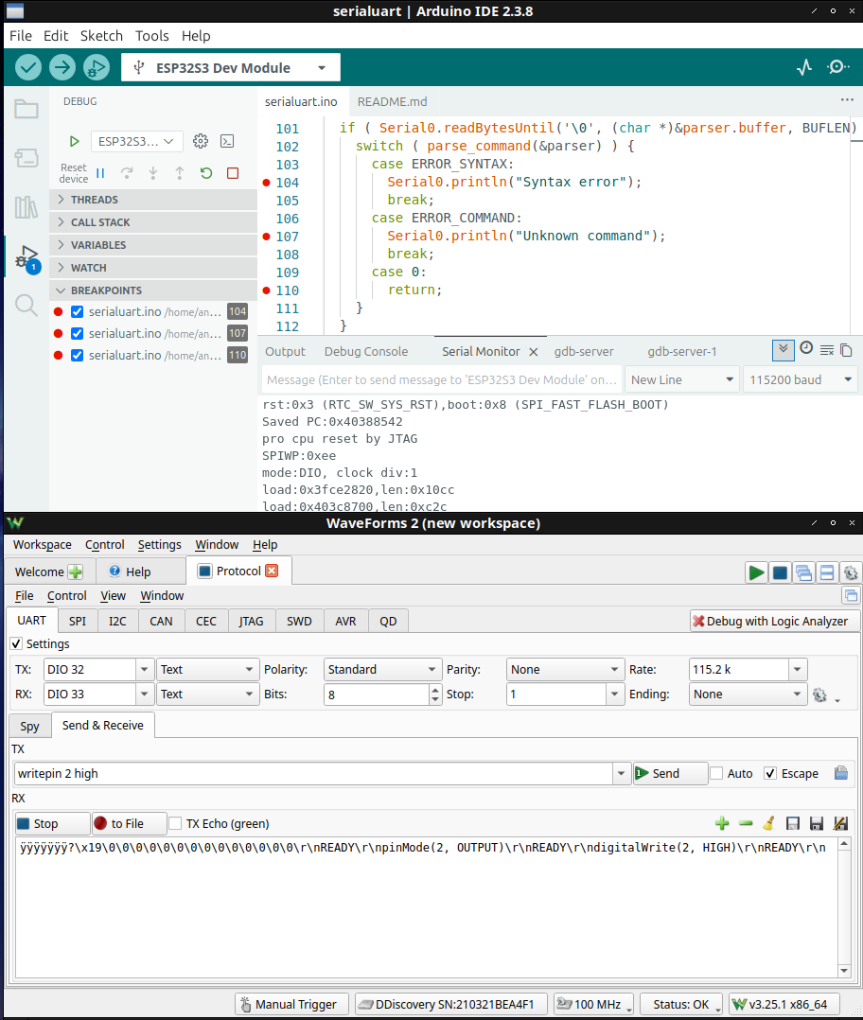Image resolution: width=863 pixels, height=1020 pixels.
Task: Open the Tools menu in Arduino IDE
Action: 152,36
